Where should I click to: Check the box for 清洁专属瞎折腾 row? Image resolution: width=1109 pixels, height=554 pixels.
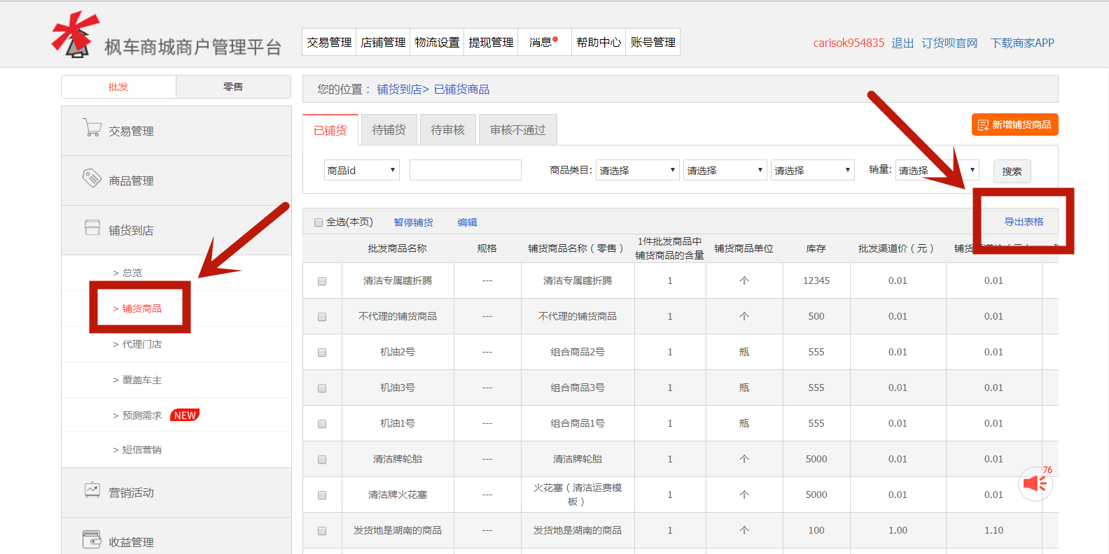pyautogui.click(x=322, y=281)
